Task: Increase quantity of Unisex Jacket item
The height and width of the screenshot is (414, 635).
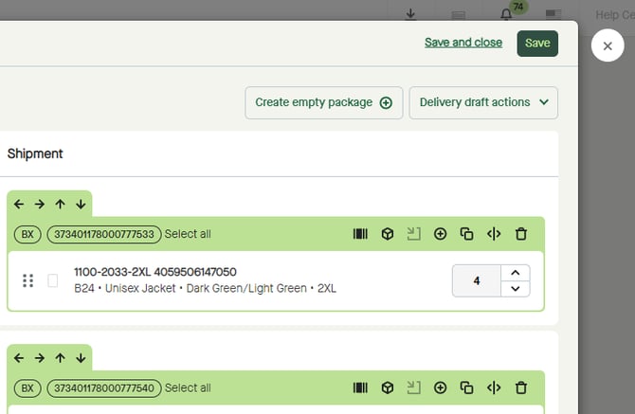Action: pos(515,273)
